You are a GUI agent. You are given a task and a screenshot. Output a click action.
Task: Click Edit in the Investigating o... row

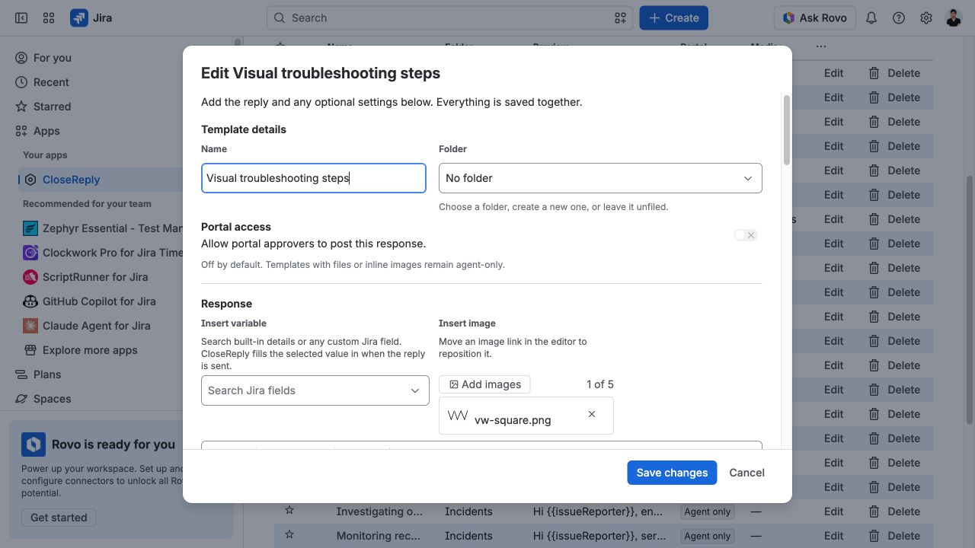(833, 511)
